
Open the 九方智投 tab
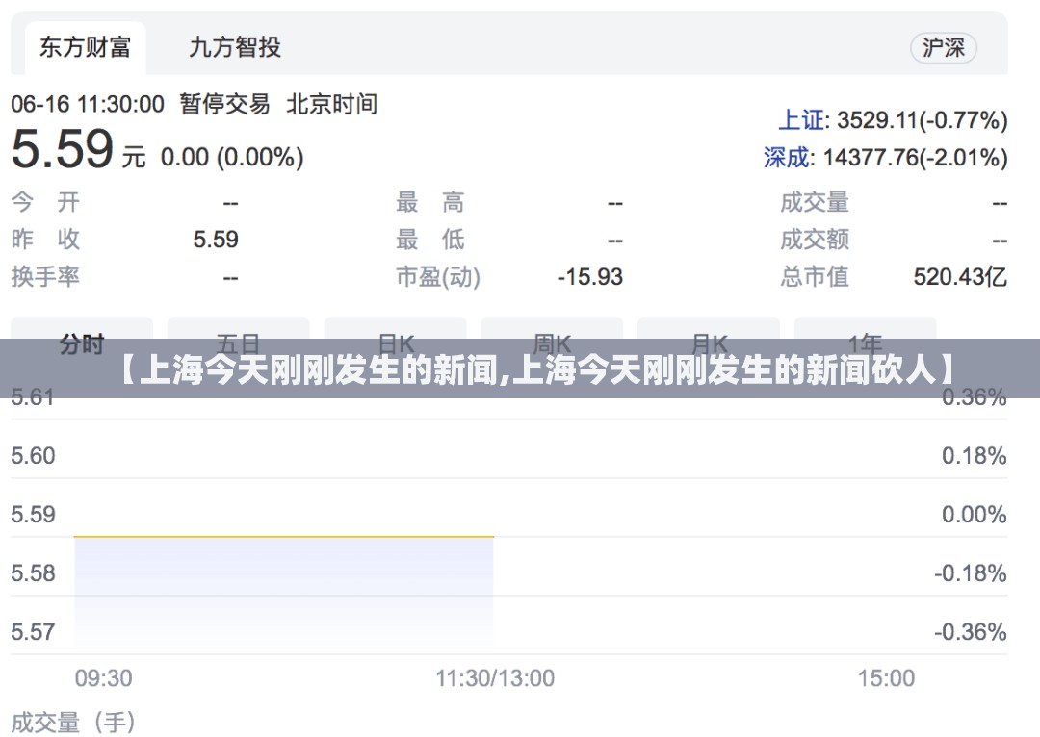coord(234,47)
